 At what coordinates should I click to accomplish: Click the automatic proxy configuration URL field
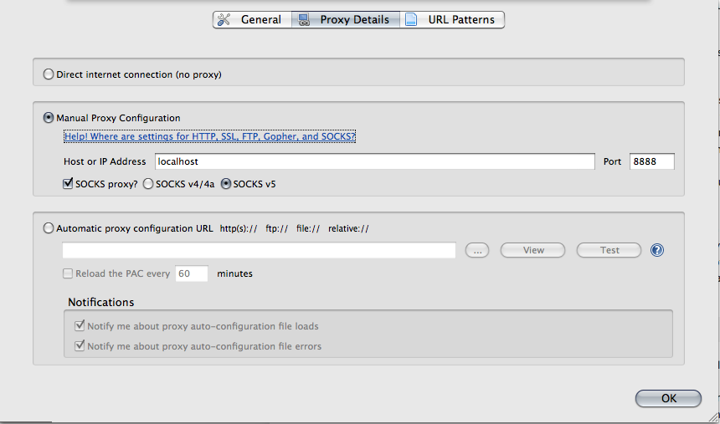point(259,250)
